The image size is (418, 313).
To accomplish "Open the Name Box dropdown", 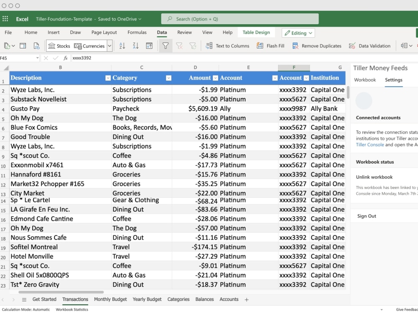I will [37, 58].
